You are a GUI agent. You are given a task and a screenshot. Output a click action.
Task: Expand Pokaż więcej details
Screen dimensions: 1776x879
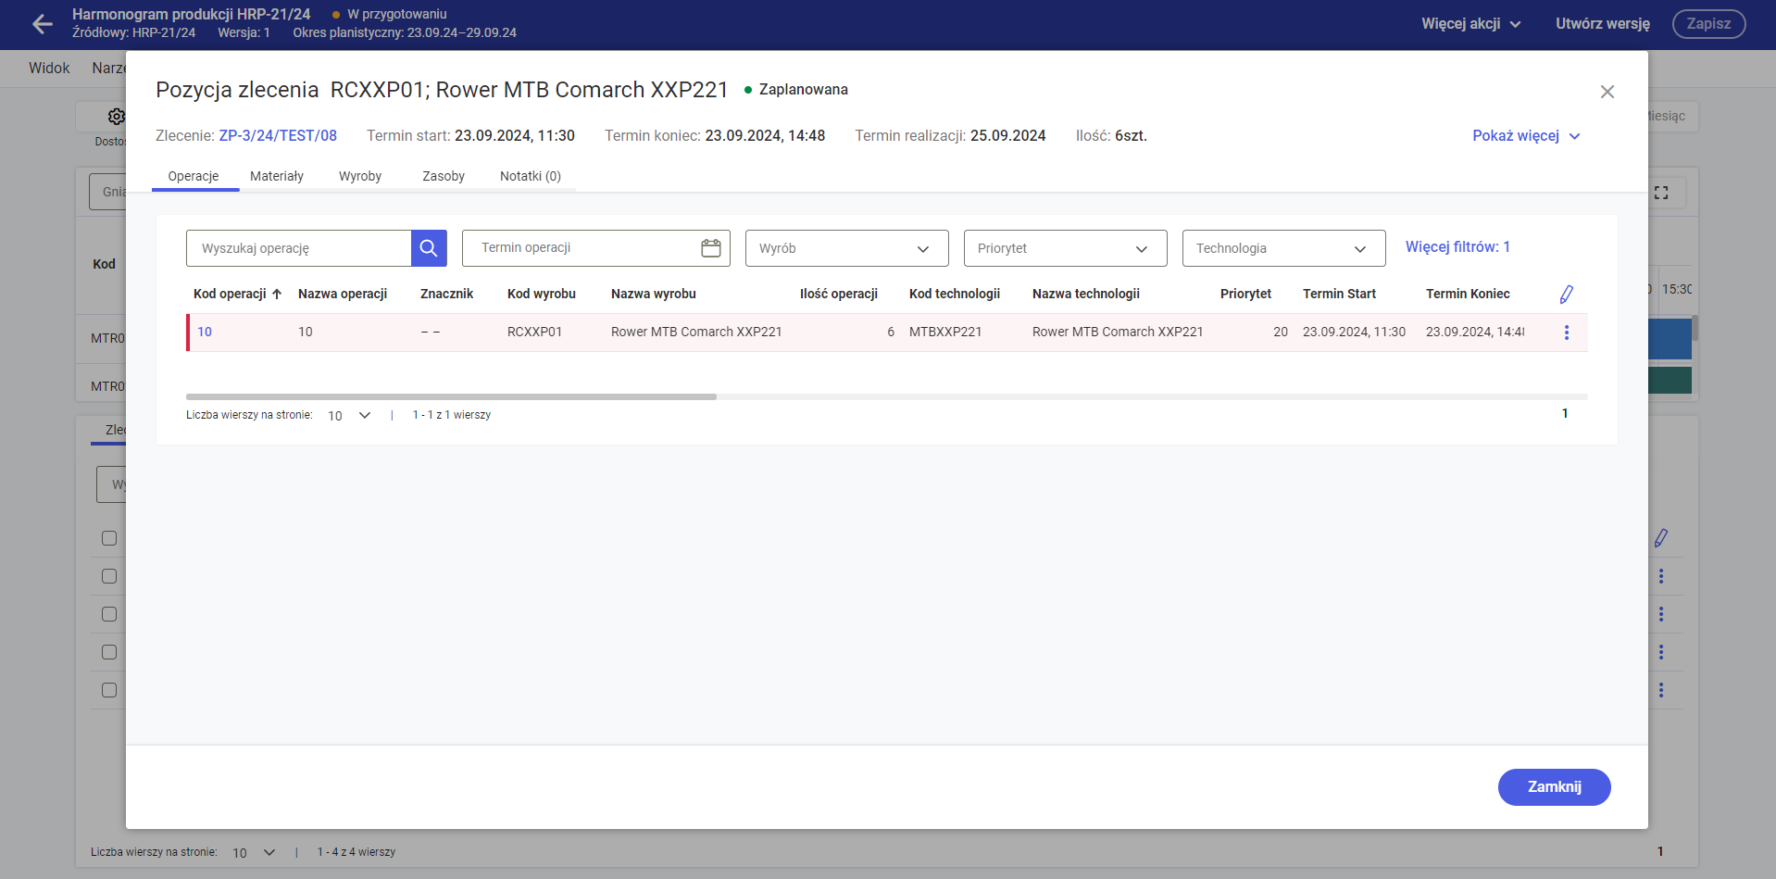coord(1525,136)
